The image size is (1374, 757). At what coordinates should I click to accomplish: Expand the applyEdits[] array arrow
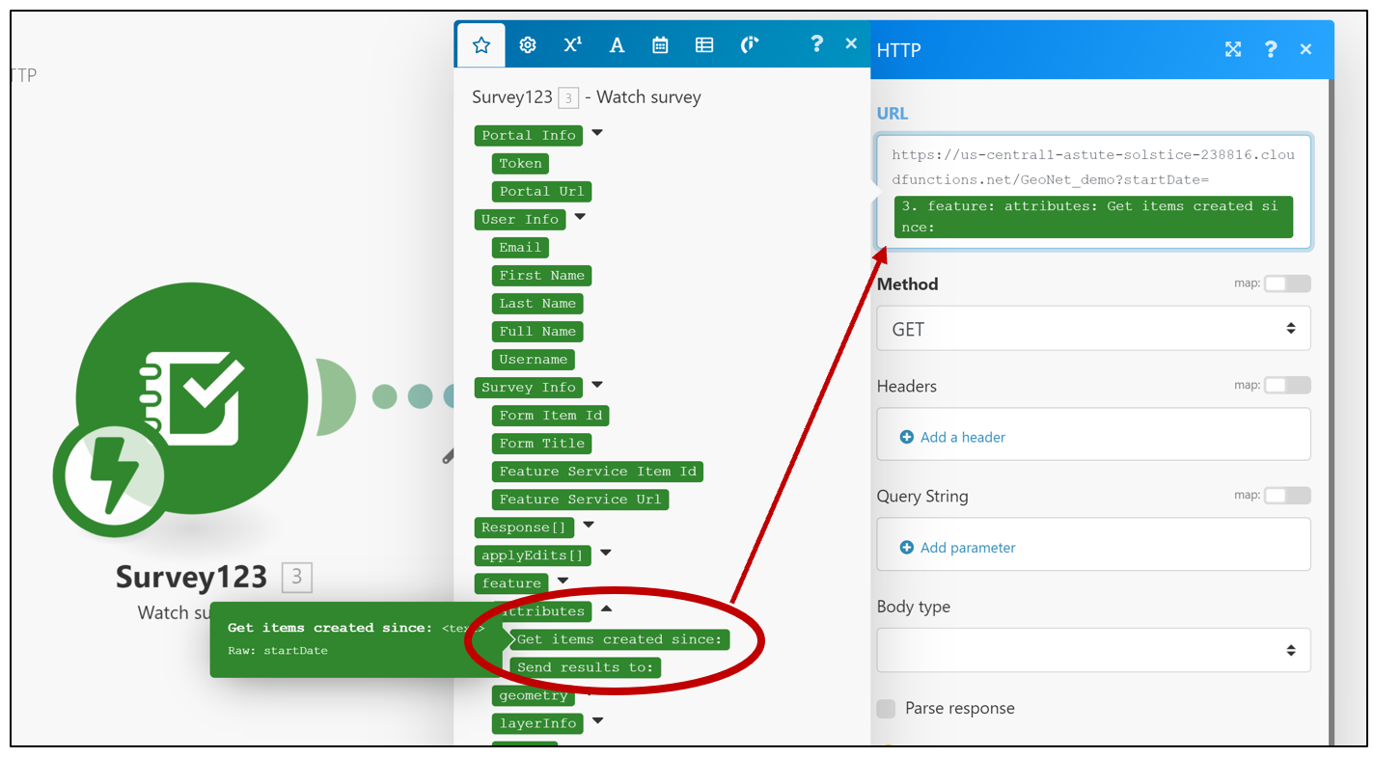click(606, 553)
